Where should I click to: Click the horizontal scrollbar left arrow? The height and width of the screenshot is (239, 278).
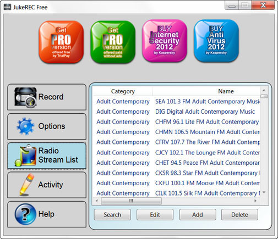97,201
